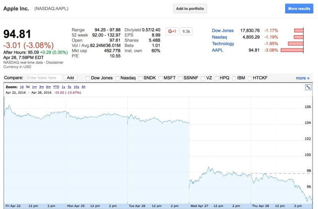Click the After Hours 95.09 text
Image resolution: width=318 pixels, height=209 pixels.
coord(21,52)
